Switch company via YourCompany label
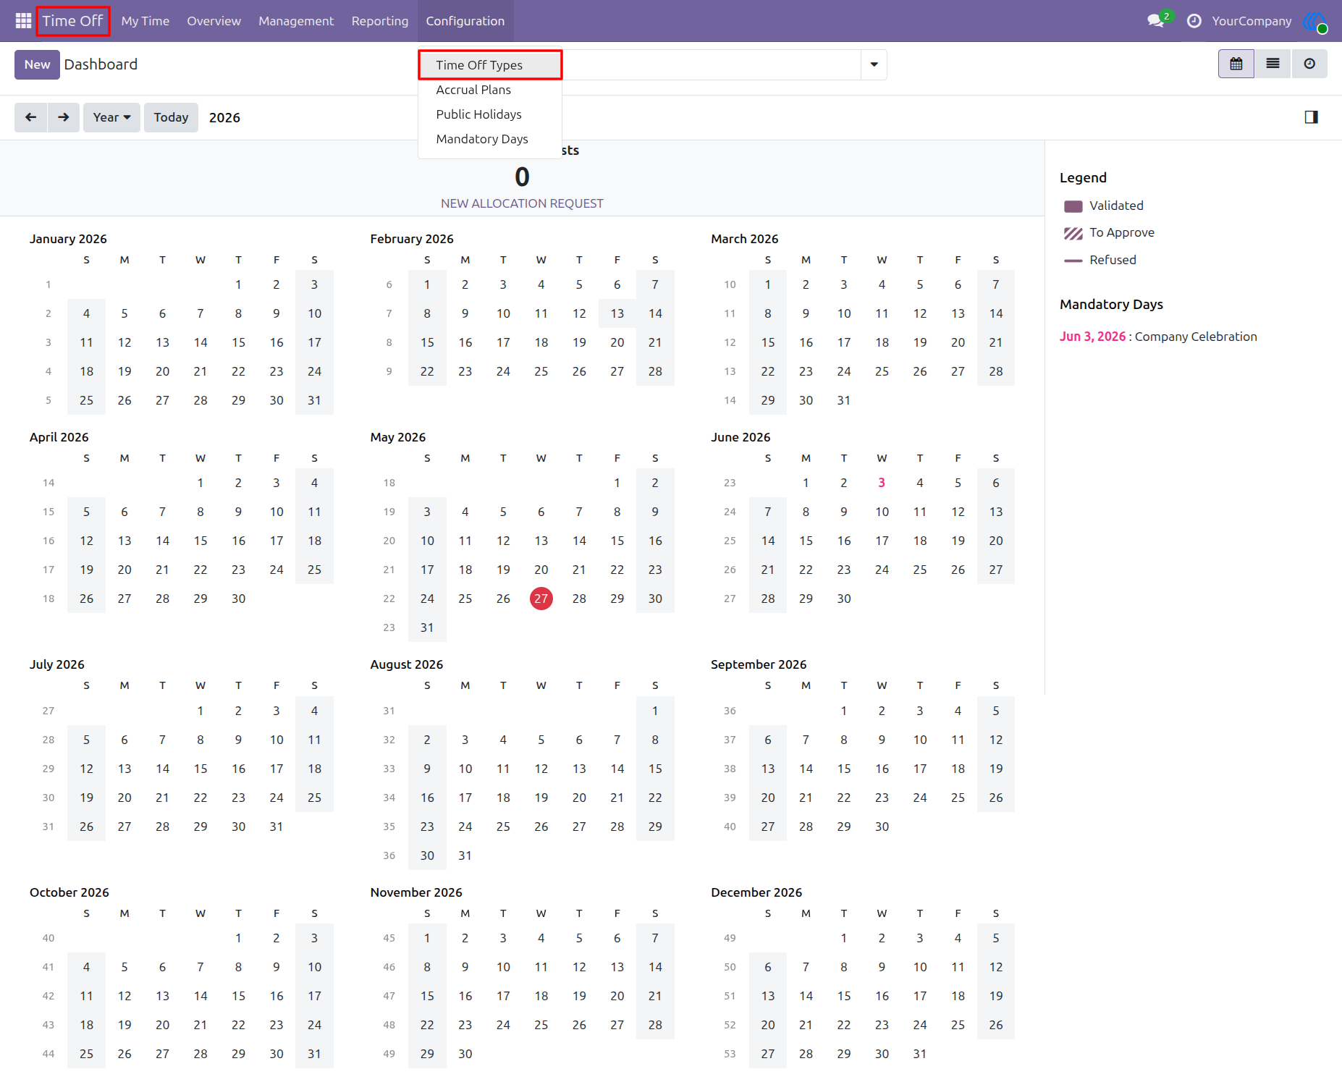The width and height of the screenshot is (1342, 1082). click(1252, 21)
